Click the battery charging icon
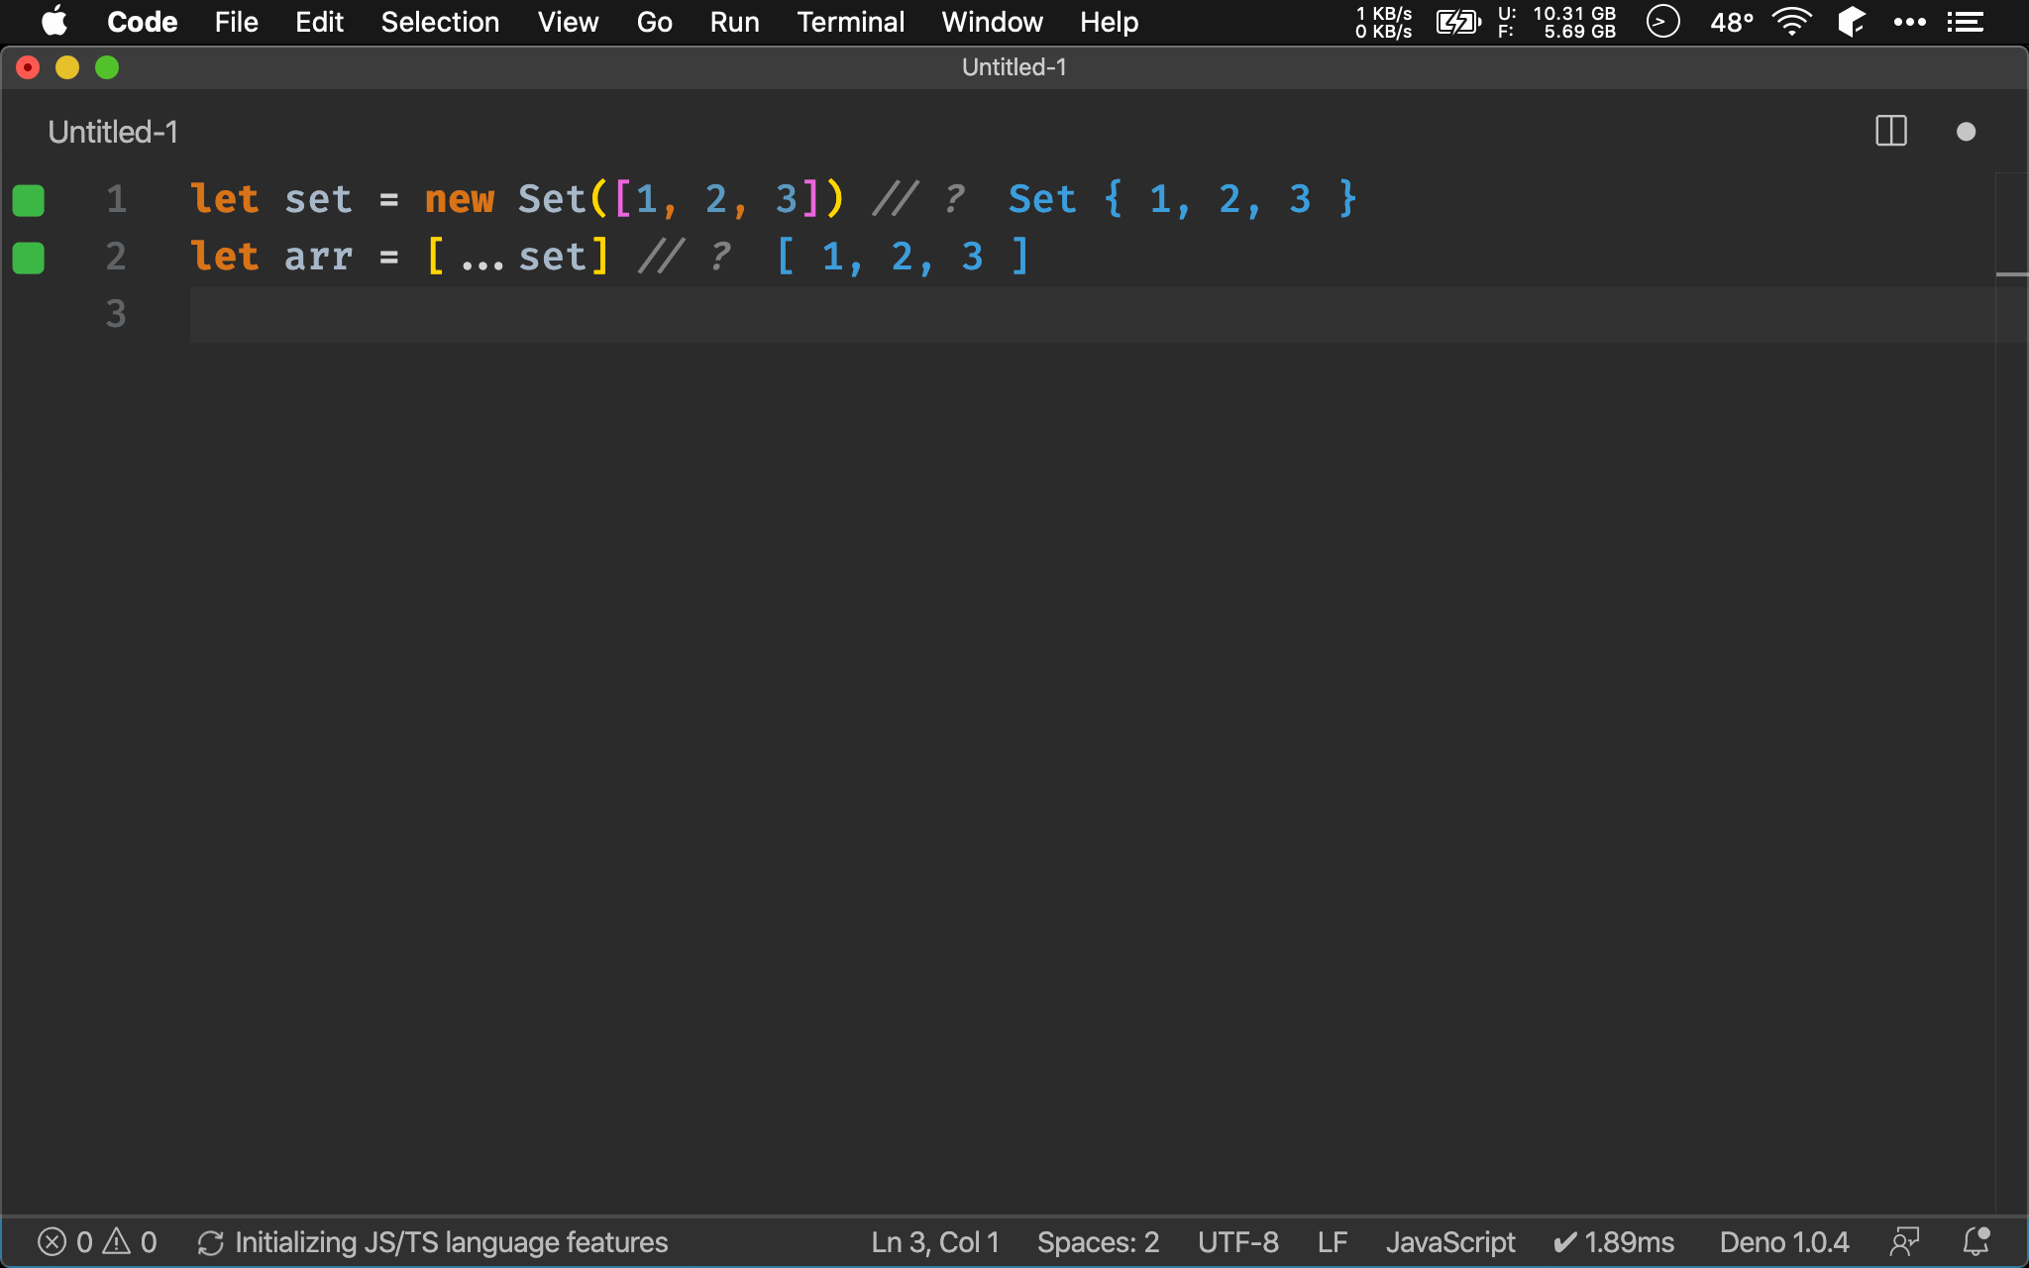2029x1268 pixels. [x=1458, y=22]
